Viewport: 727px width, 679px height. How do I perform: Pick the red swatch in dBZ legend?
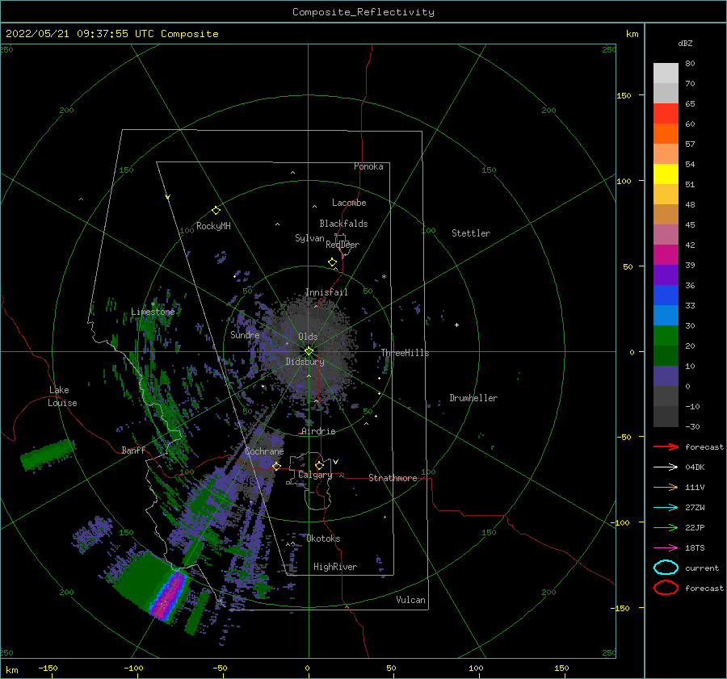(666, 114)
